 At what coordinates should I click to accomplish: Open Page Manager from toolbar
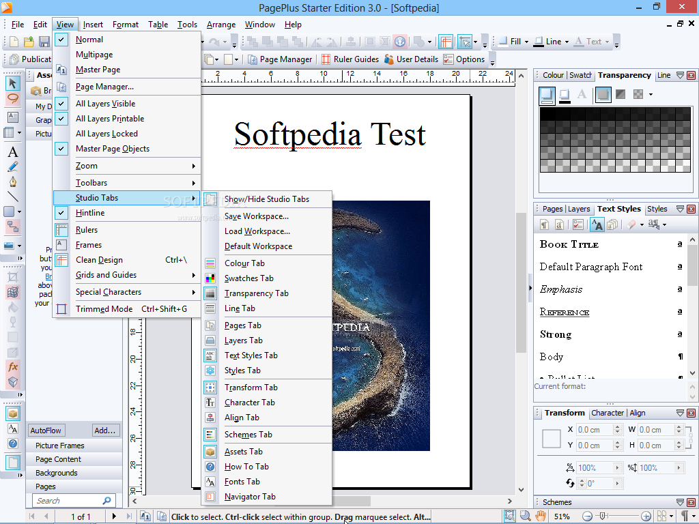280,59
